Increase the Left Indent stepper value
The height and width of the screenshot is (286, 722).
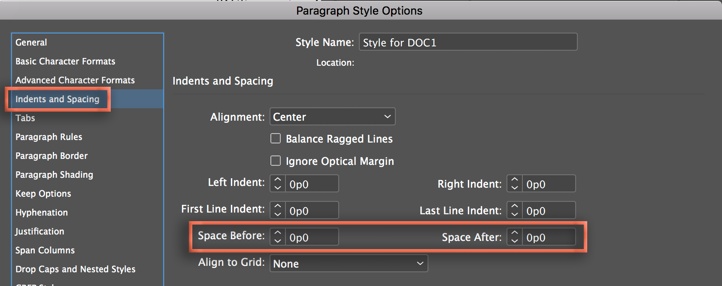click(x=278, y=180)
